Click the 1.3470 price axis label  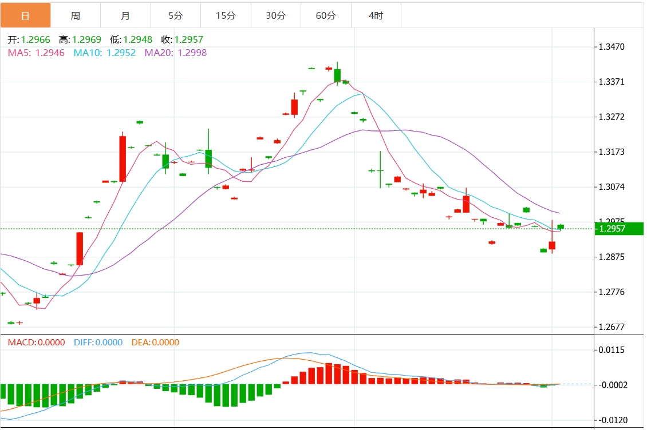coord(612,47)
